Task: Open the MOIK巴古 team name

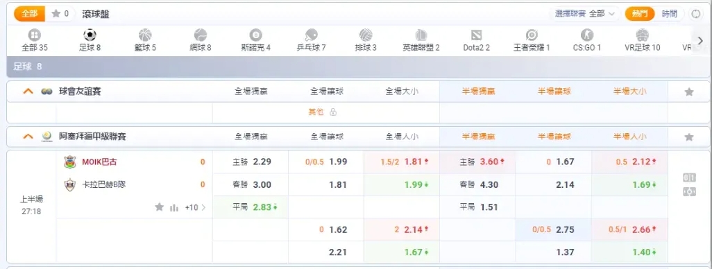Action: tap(99, 162)
